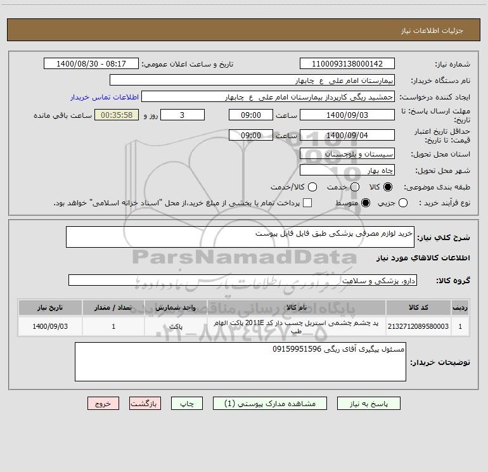The image size is (488, 472).
Task: Click the تعداد / مقدار column header
Action: click(x=113, y=307)
